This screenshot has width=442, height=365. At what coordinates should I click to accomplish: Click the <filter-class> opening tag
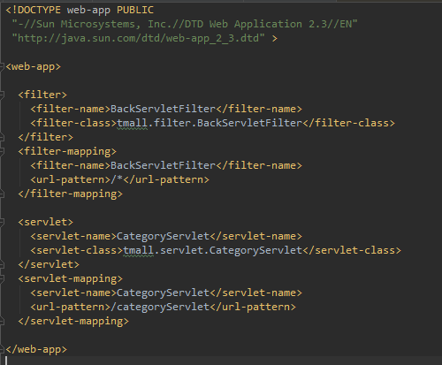pos(73,123)
